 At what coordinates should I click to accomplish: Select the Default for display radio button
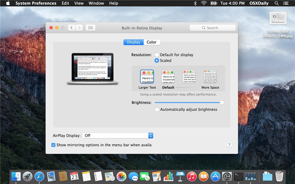157,55
